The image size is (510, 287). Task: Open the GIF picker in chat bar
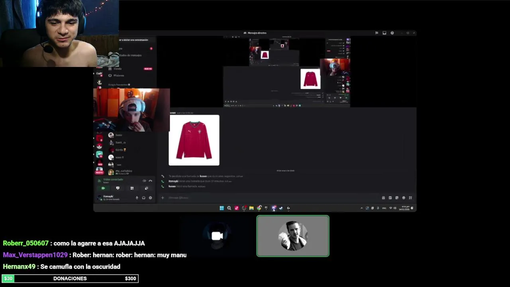tap(390, 198)
